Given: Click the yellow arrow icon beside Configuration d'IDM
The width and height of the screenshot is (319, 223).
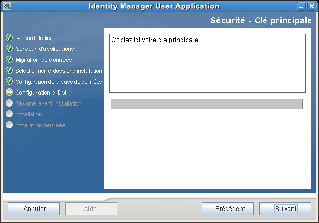Looking at the screenshot, I should [9, 93].
